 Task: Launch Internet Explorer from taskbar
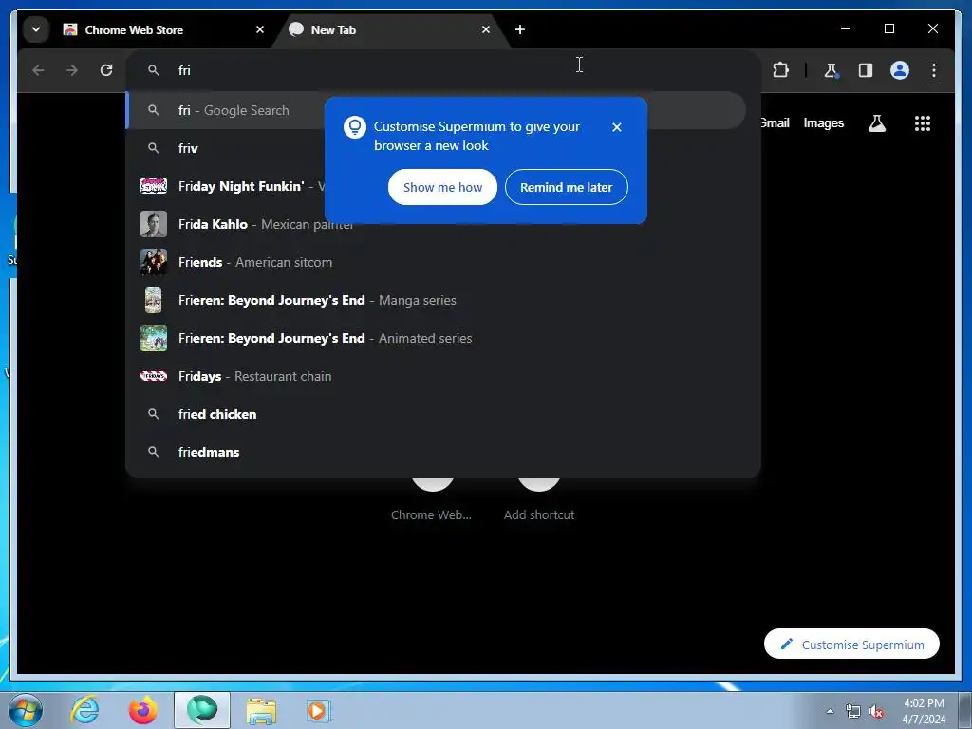coord(84,710)
